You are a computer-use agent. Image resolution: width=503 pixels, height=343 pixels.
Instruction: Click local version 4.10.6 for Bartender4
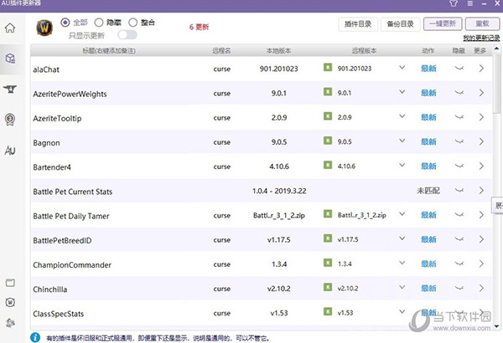click(x=279, y=166)
